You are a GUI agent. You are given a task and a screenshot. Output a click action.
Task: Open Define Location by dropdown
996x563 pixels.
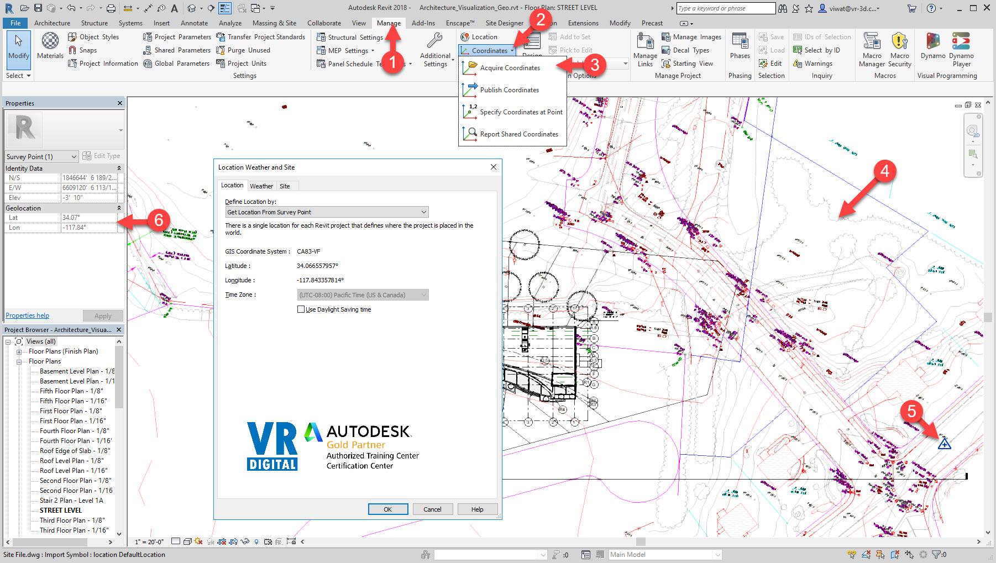[327, 212]
